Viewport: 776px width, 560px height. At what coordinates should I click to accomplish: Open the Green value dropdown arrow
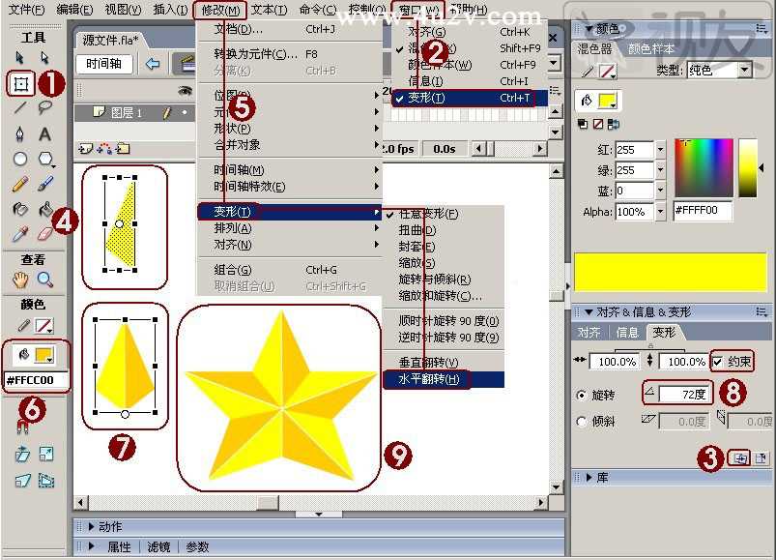click(x=660, y=170)
